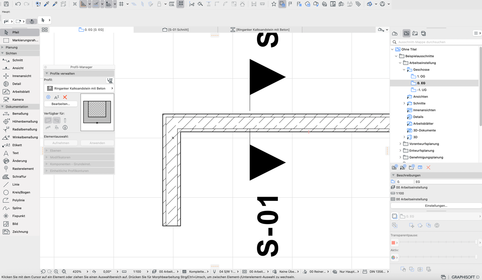Click the profile preview thumbnail

pos(97,112)
